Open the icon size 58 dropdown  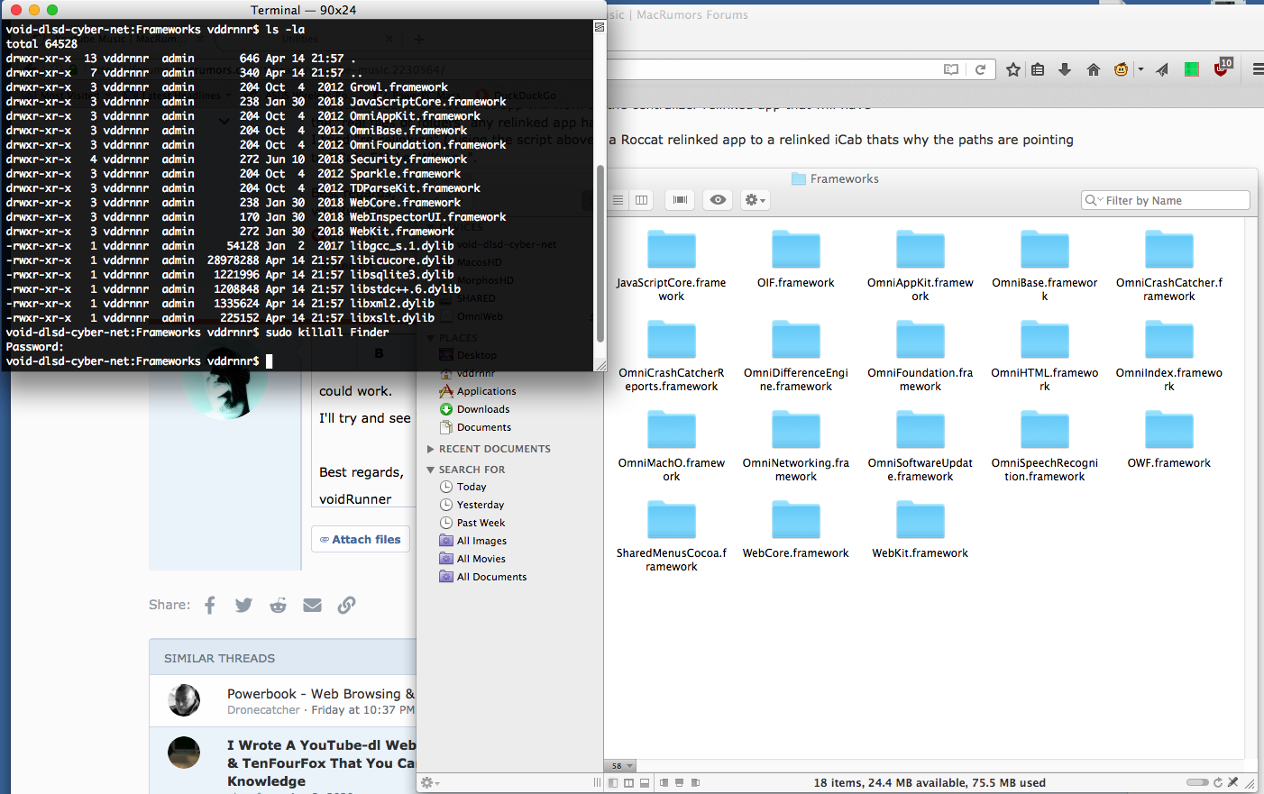point(621,766)
